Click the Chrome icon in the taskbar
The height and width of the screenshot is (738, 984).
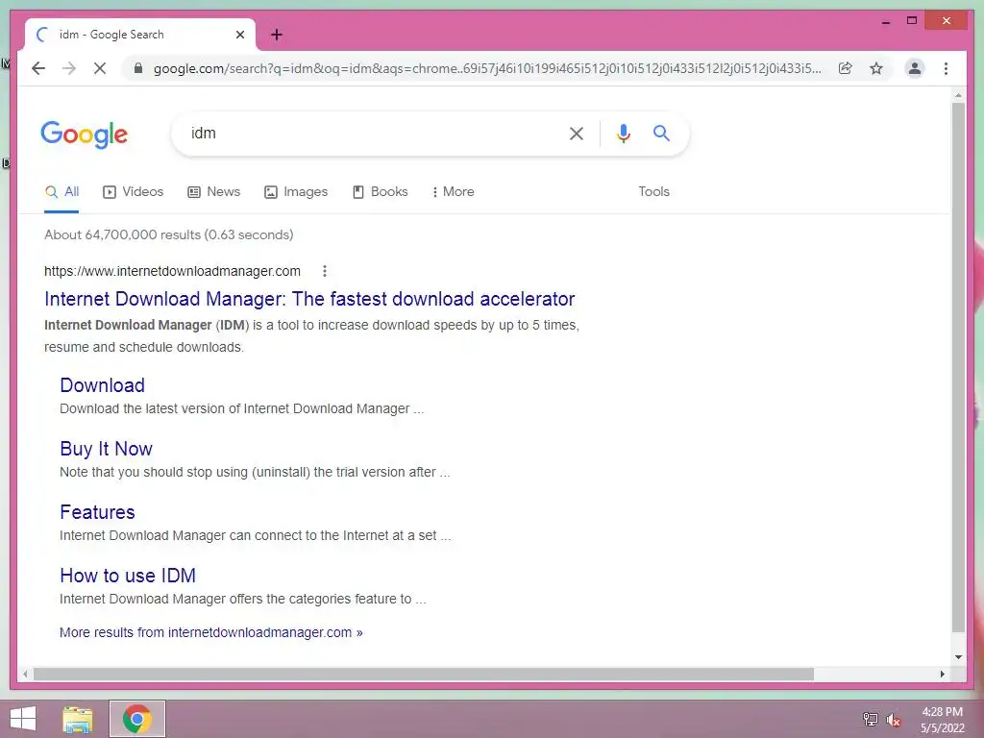[136, 719]
